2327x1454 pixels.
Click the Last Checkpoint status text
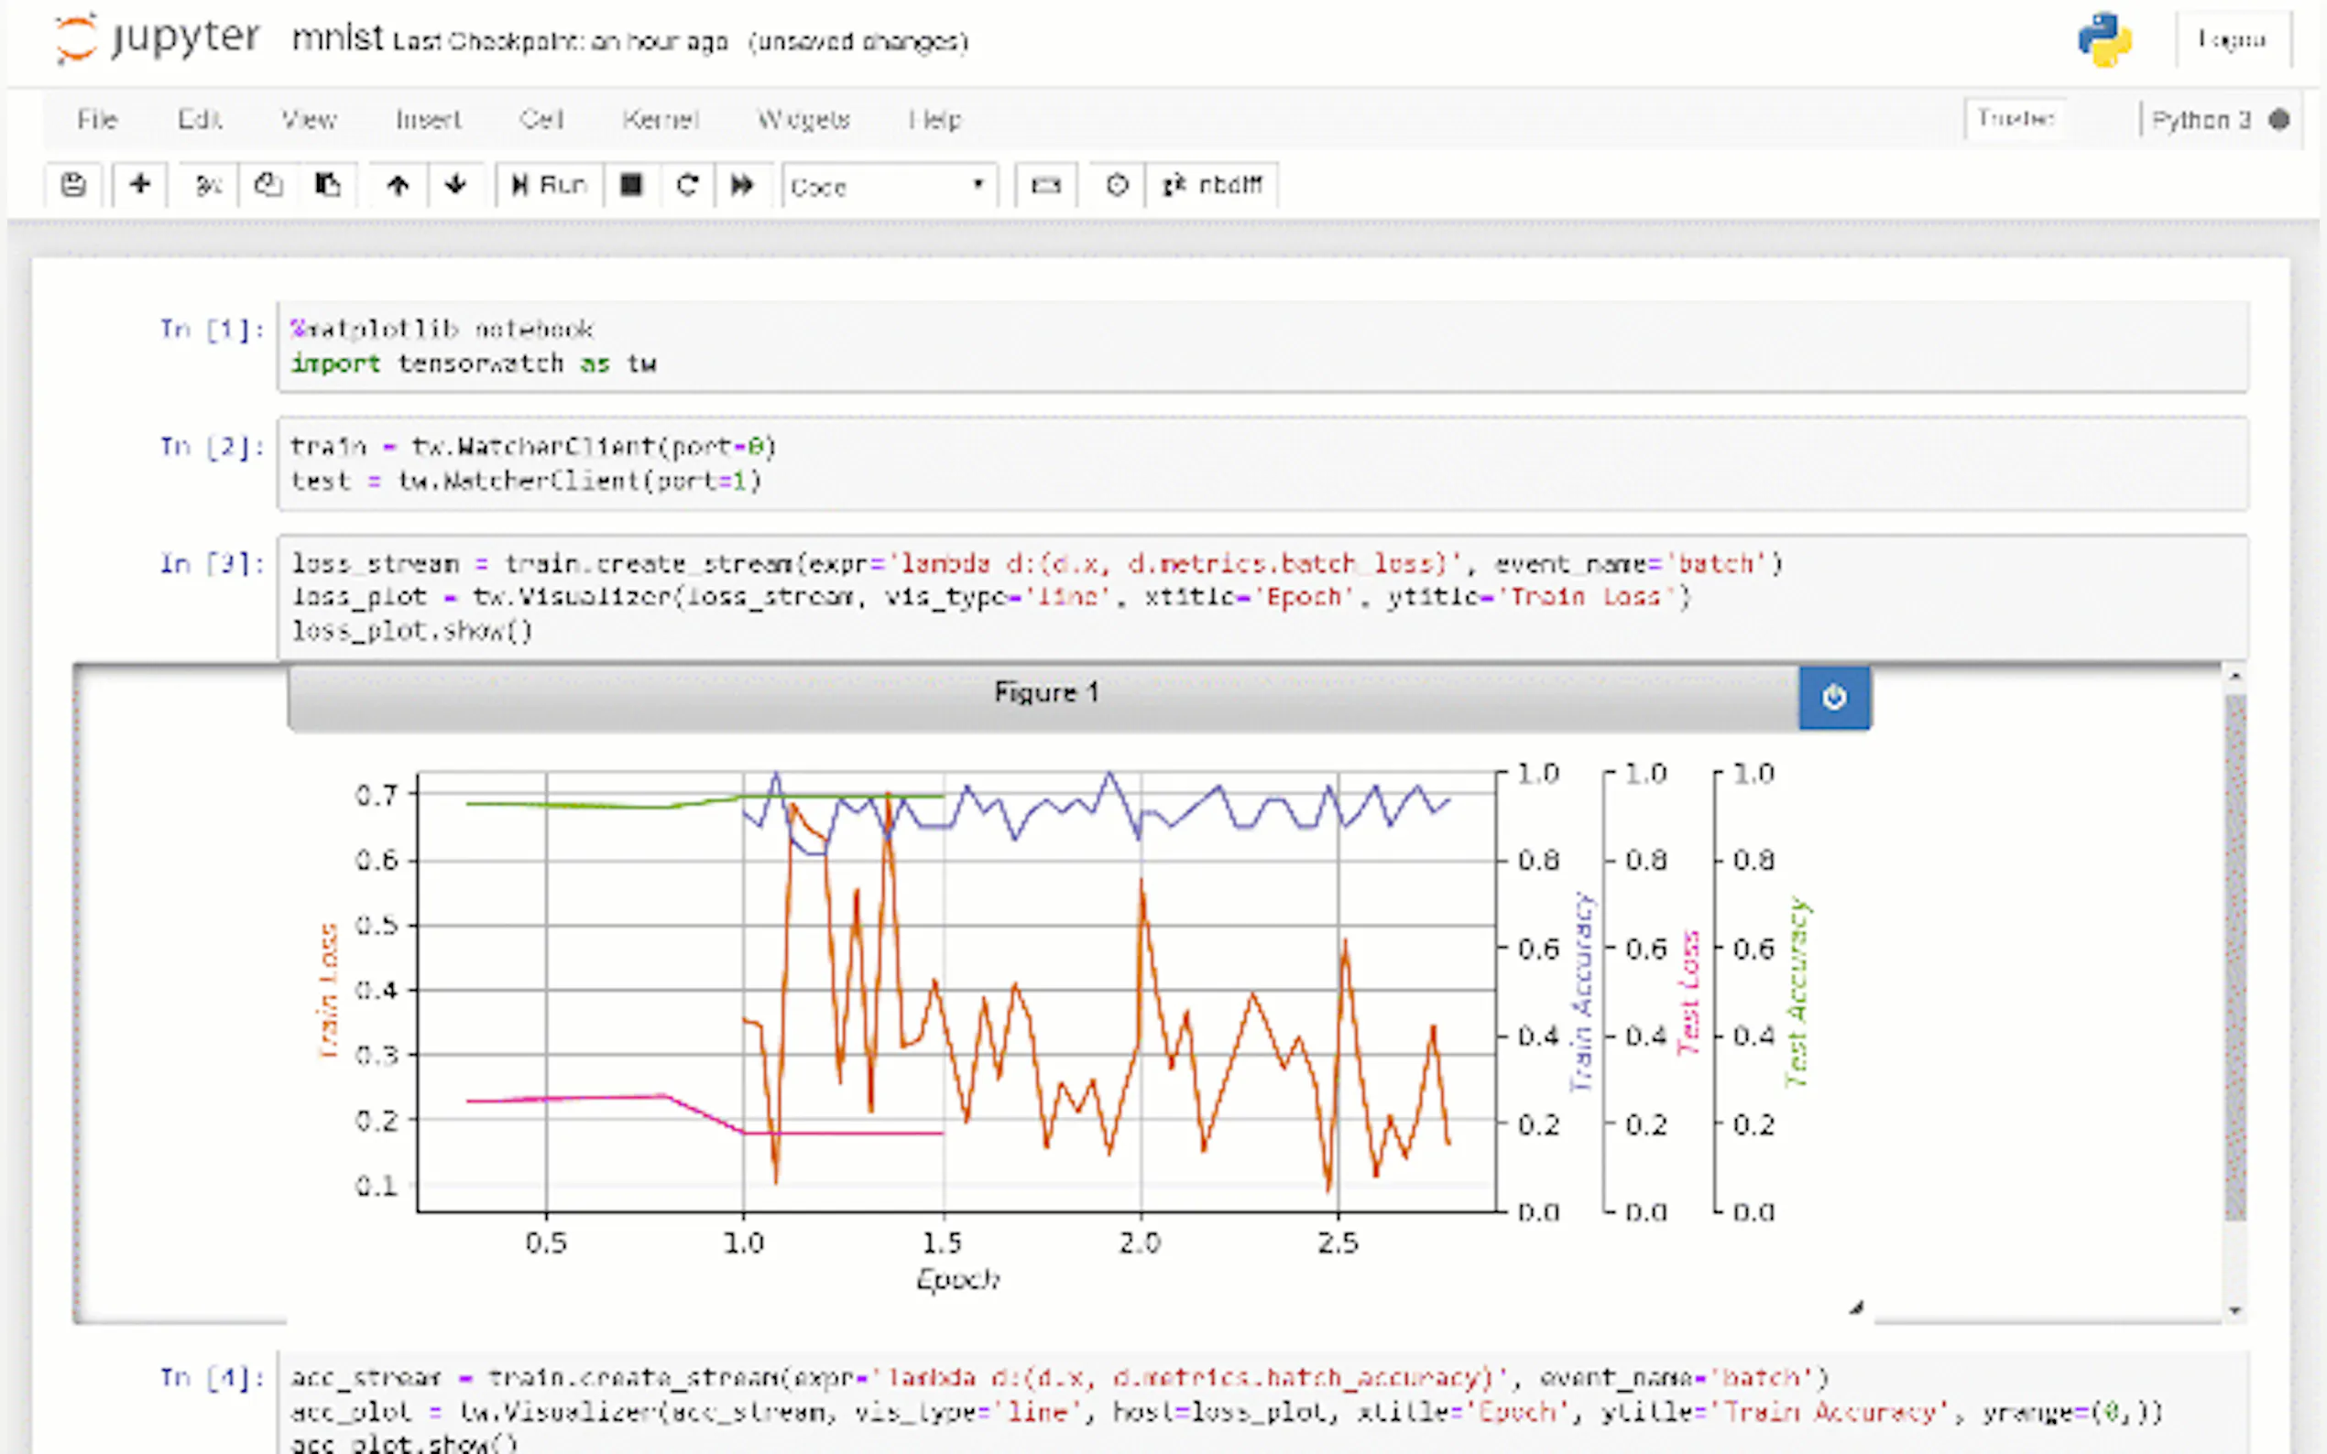pyautogui.click(x=560, y=41)
